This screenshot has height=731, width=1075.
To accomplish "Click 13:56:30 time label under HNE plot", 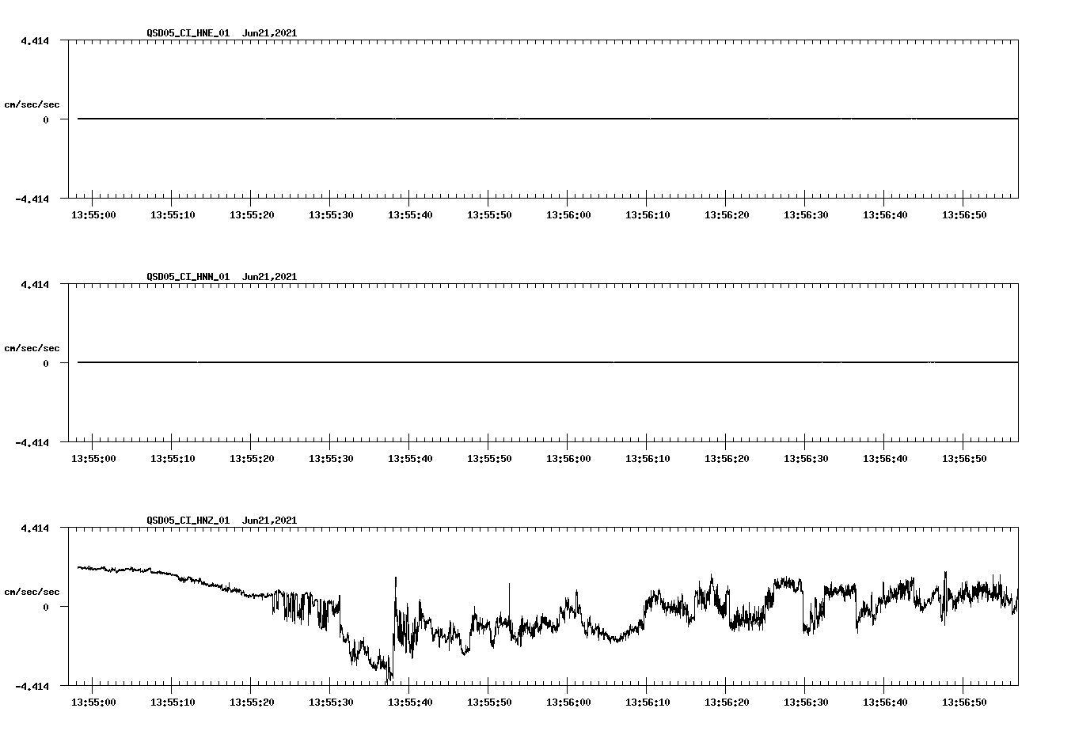I will [806, 215].
